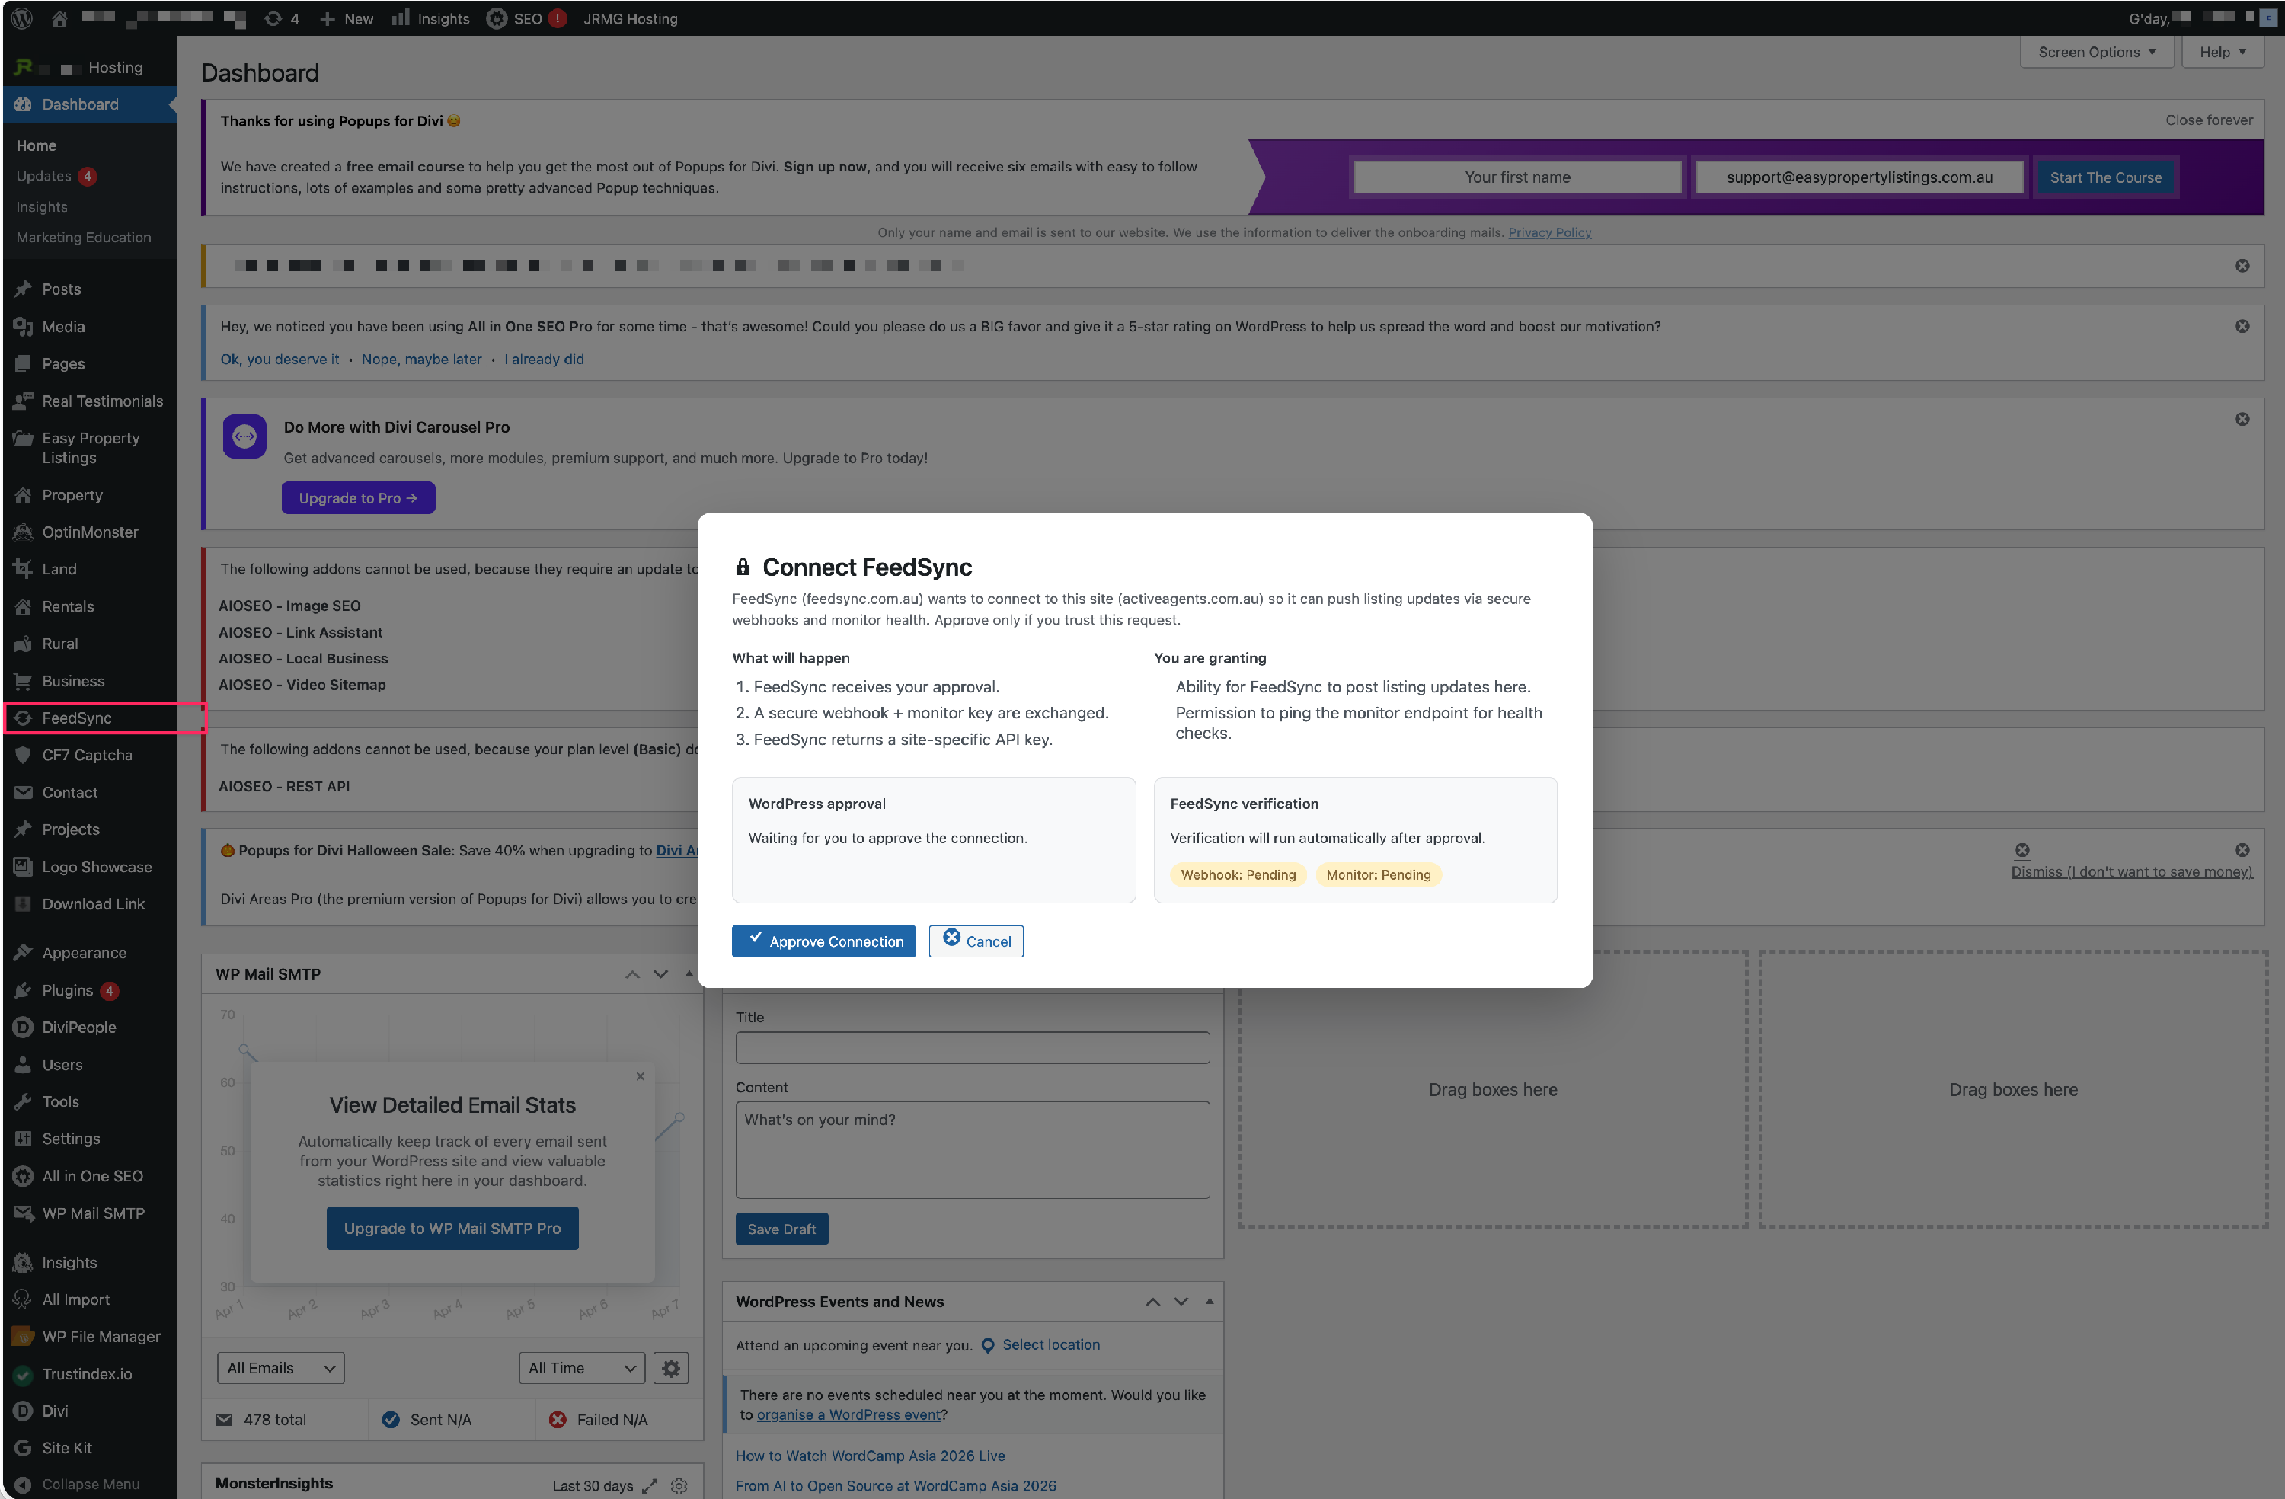Screen dimensions: 2285x1499
Task: Dismiss the All in One SEO rating notice
Action: point(2242,327)
